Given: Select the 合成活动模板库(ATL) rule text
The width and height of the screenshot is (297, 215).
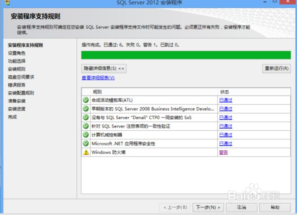Looking at the screenshot, I should (x=112, y=100).
